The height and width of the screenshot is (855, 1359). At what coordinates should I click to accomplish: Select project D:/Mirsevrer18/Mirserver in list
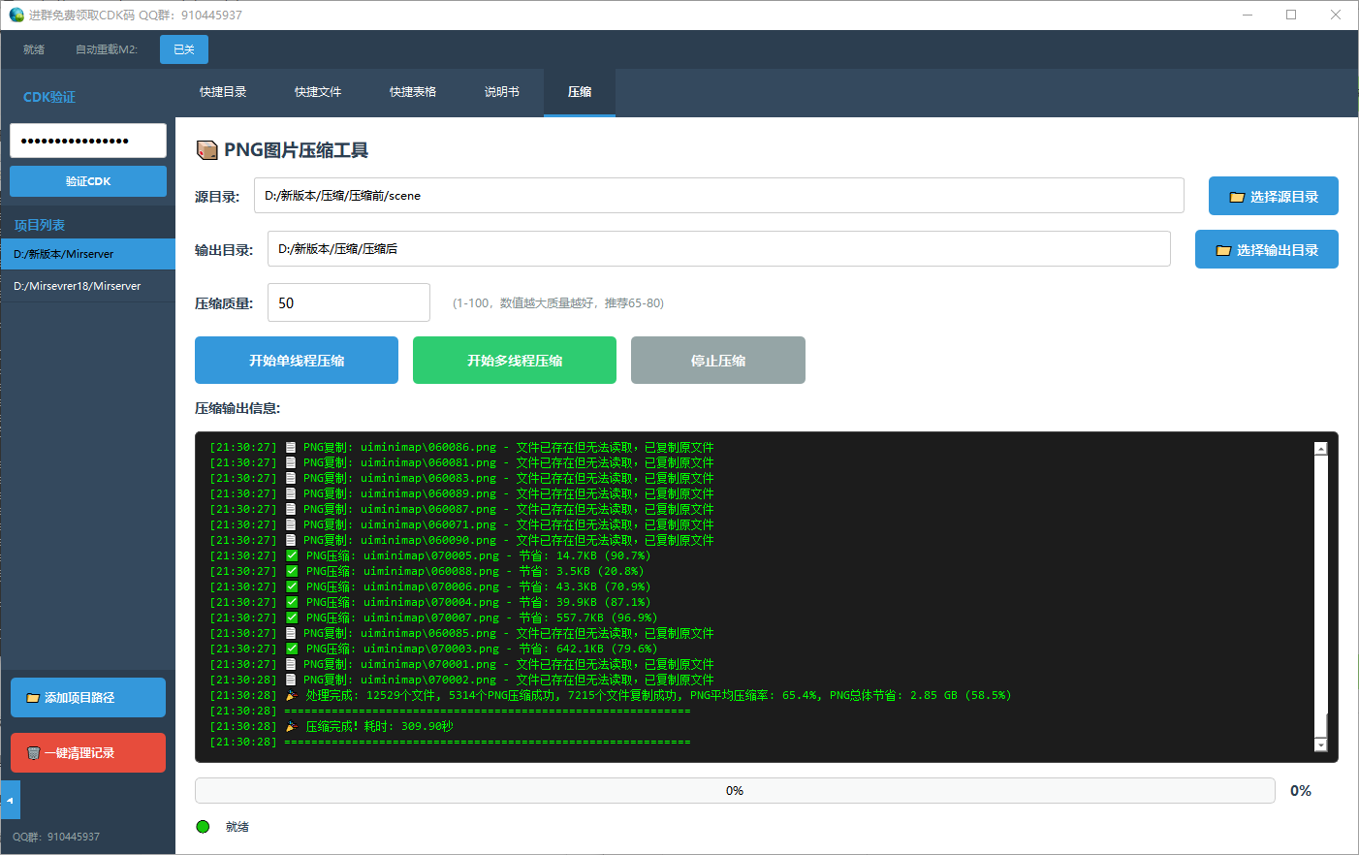point(88,286)
